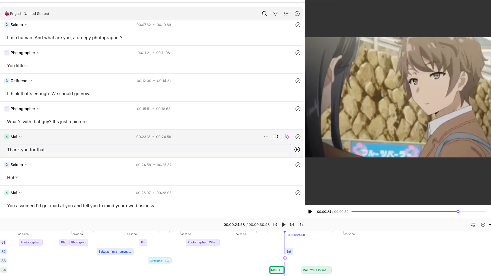Approve all segments header checkmark
Viewport: 491px width, 276px height.
point(297,14)
